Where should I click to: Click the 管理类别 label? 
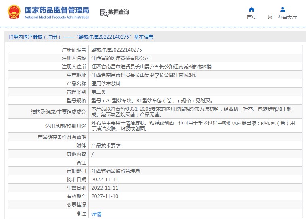[76, 92]
